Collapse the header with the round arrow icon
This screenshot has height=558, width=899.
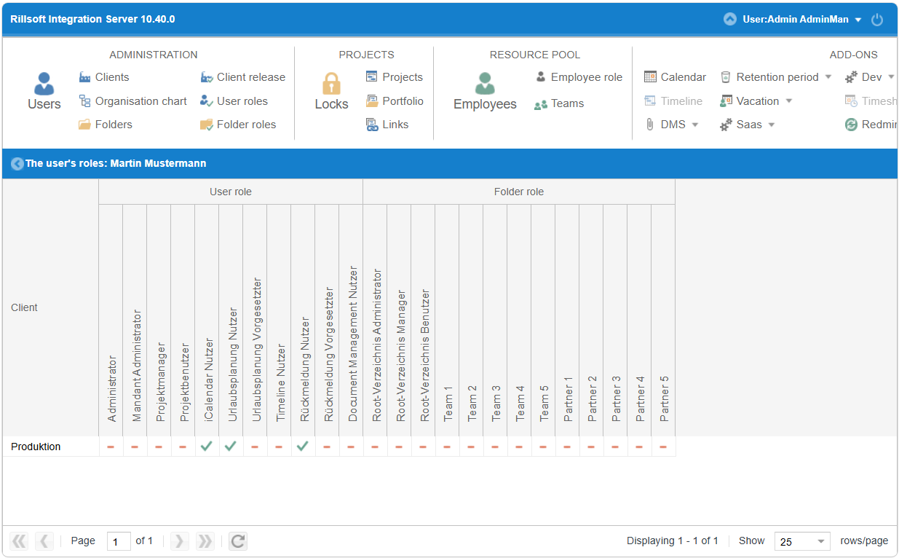point(730,20)
